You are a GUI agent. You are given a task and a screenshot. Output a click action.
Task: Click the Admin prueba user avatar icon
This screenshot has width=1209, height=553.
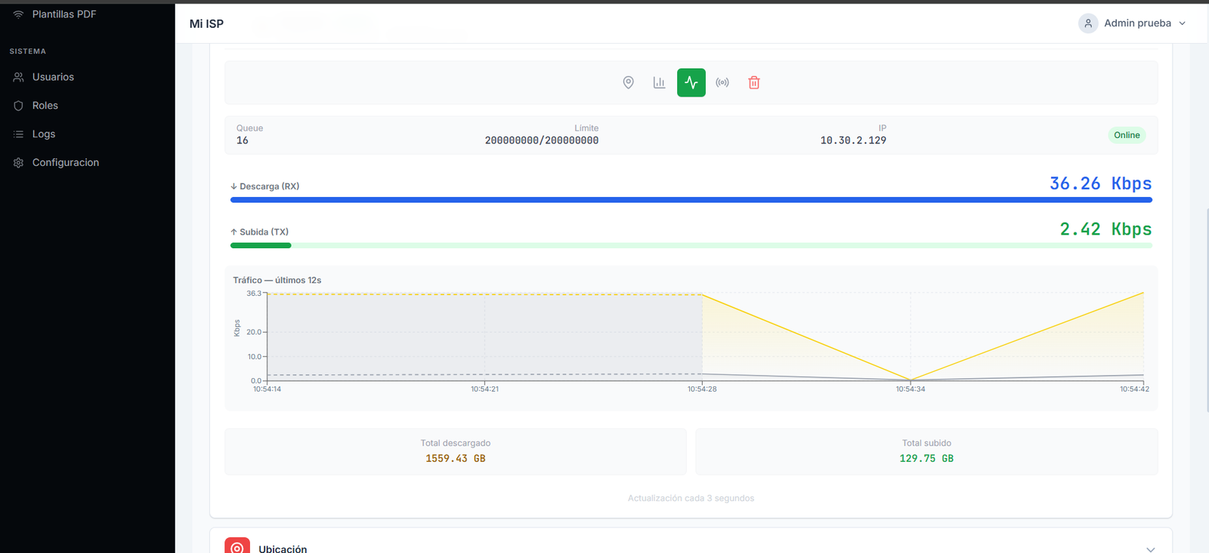coord(1088,23)
